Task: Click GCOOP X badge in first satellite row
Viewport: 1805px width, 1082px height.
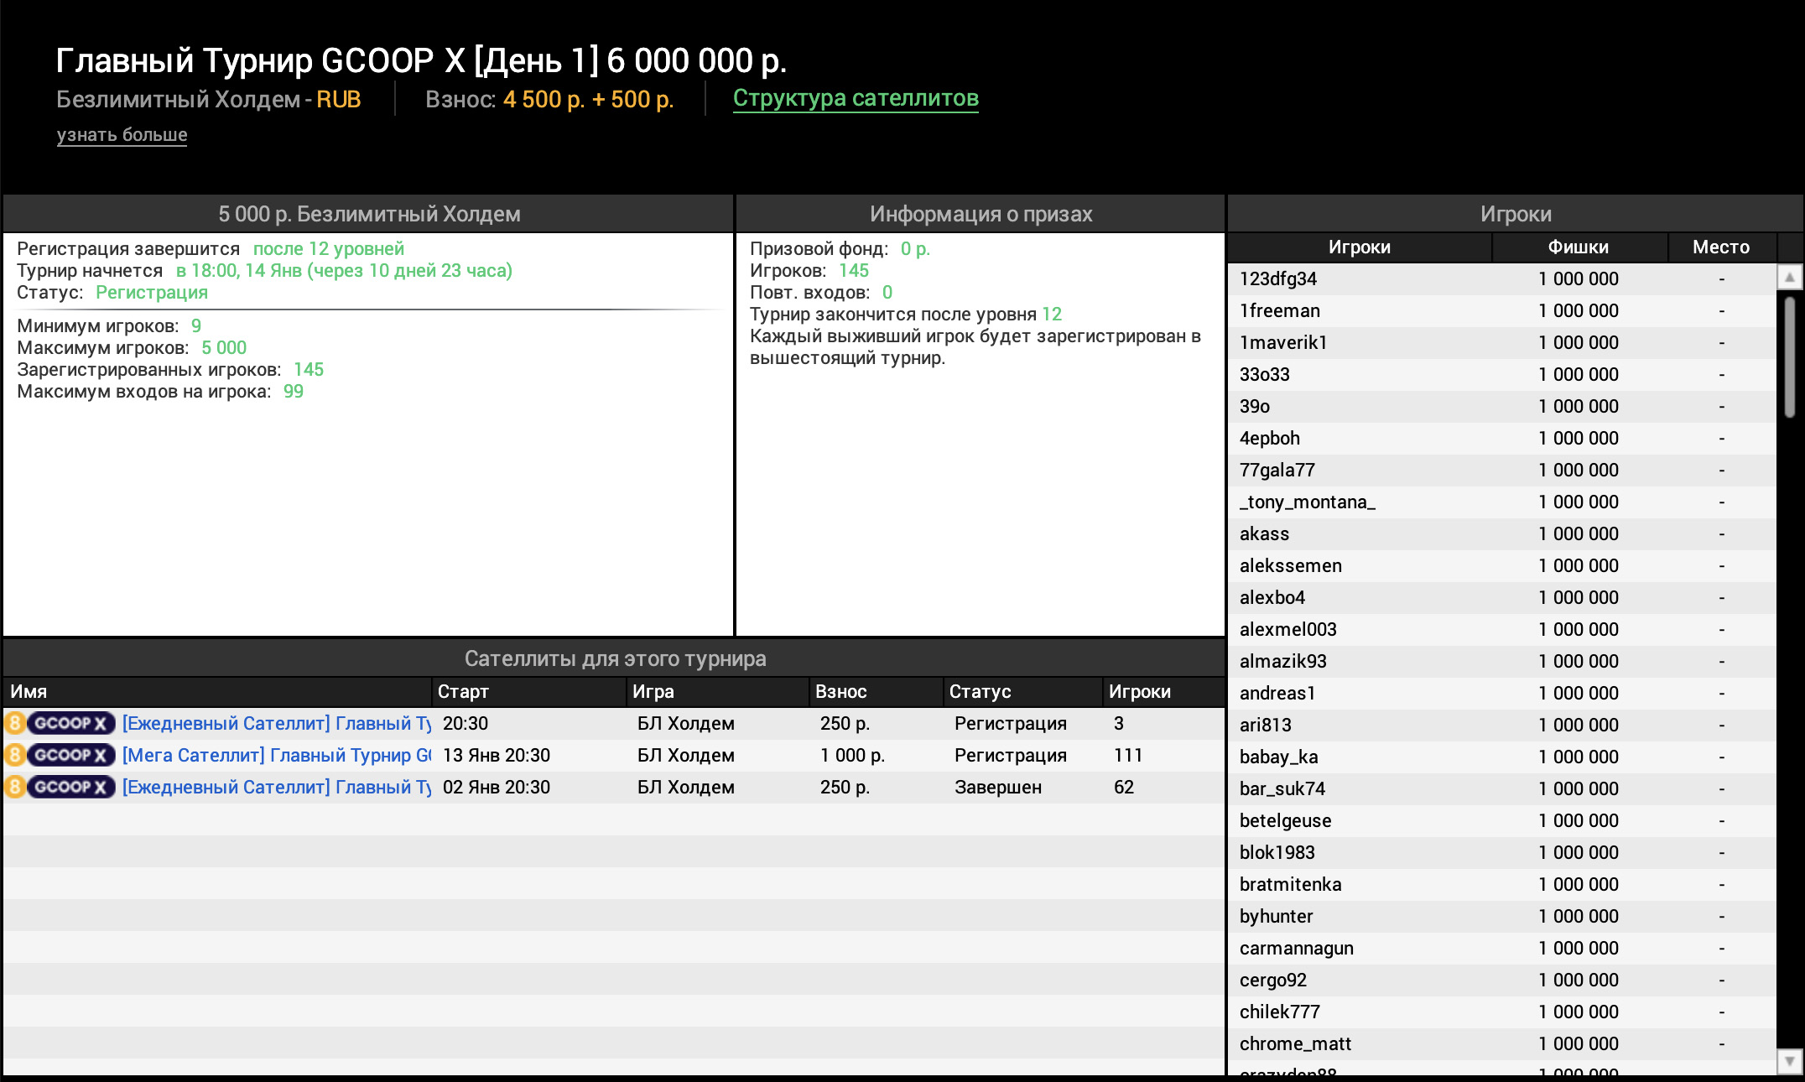Action: [x=70, y=723]
